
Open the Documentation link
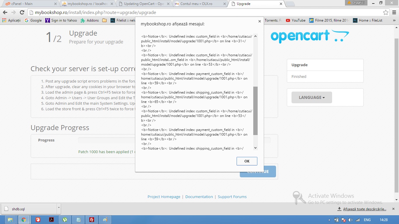(199, 197)
